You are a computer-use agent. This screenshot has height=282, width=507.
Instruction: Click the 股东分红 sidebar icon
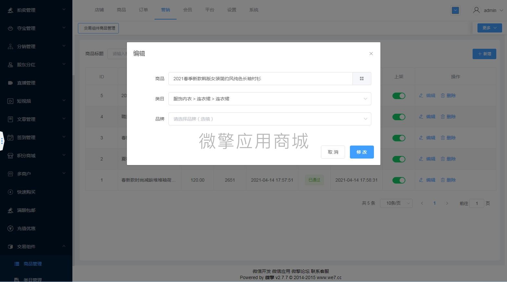coord(10,65)
